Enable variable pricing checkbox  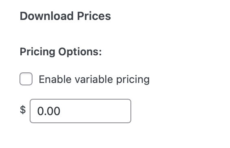tap(26, 79)
